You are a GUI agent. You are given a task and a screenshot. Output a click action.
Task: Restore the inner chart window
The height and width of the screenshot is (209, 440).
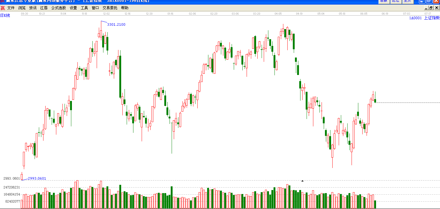coord(431,8)
